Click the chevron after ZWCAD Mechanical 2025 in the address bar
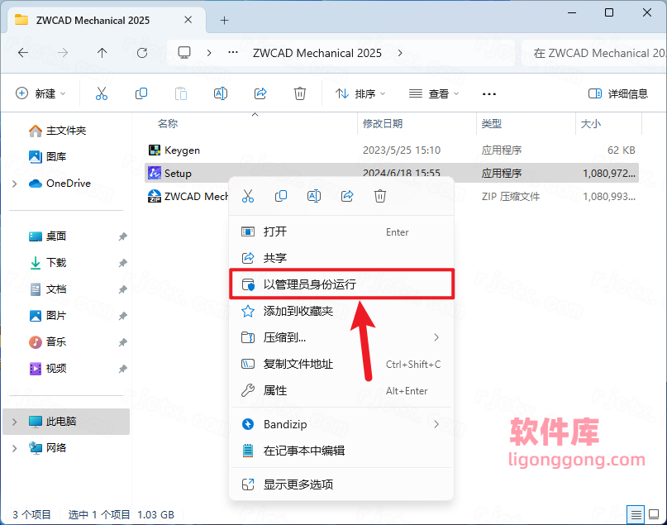Viewport: 667px width, 525px height. click(400, 53)
